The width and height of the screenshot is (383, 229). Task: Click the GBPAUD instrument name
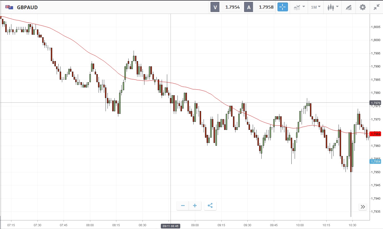(27, 7)
